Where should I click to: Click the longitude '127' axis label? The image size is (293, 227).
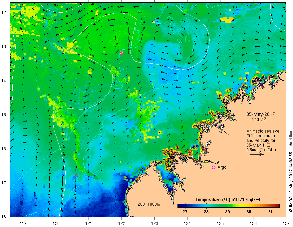point(286,223)
